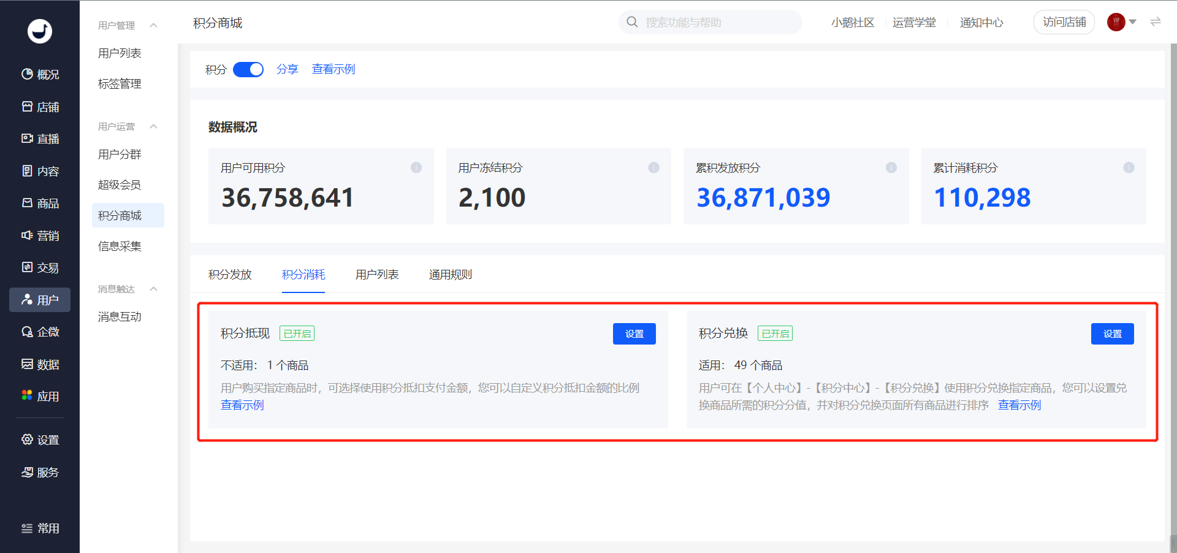
Task: Open the 直播 live broadcast sidebar item
Action: [x=40, y=139]
